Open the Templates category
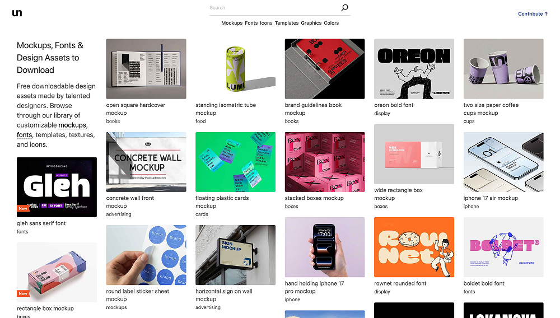560x318 pixels. [286, 23]
